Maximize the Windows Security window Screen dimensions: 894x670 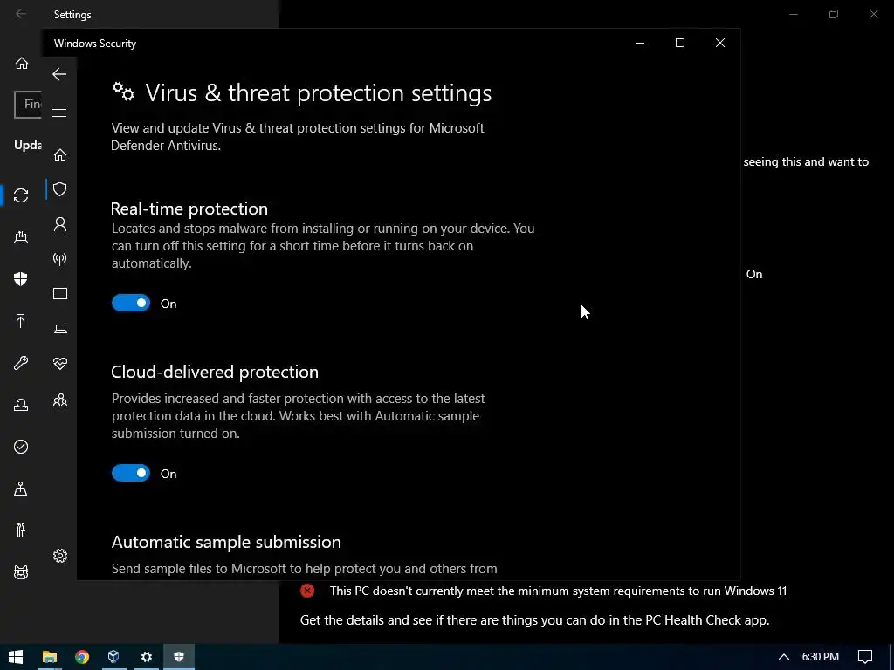679,43
